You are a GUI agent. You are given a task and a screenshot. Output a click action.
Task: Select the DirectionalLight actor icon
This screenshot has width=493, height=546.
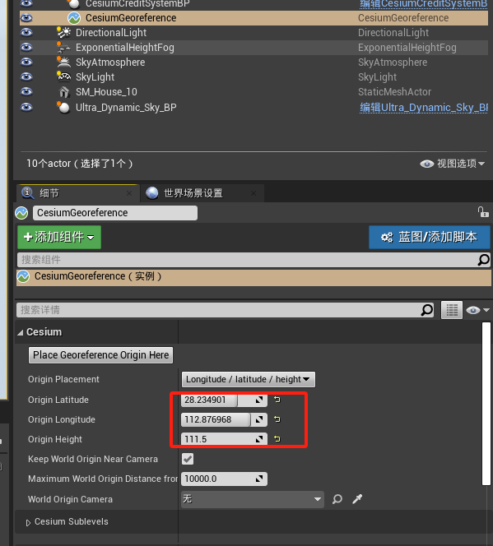pyautogui.click(x=63, y=32)
